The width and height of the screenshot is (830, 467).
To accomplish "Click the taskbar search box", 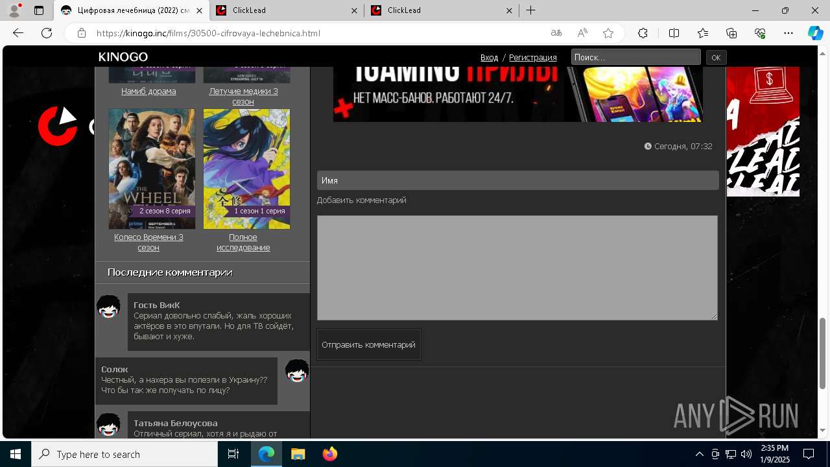I will coord(124,454).
